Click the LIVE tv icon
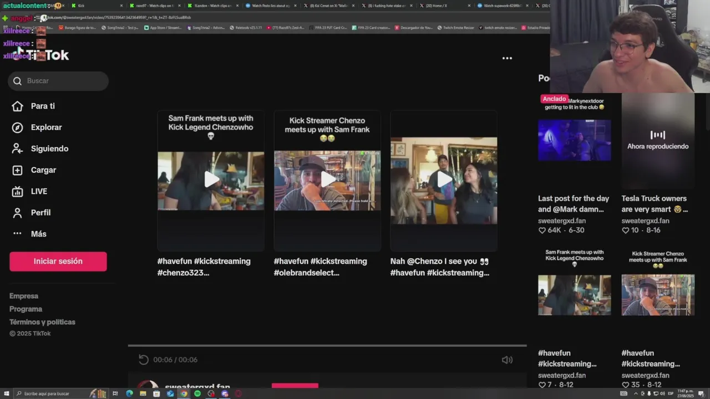This screenshot has height=399, width=710. coord(18,191)
